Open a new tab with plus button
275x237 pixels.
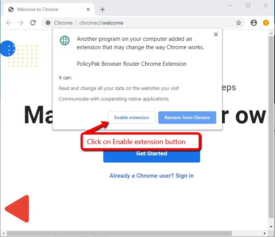(102, 9)
